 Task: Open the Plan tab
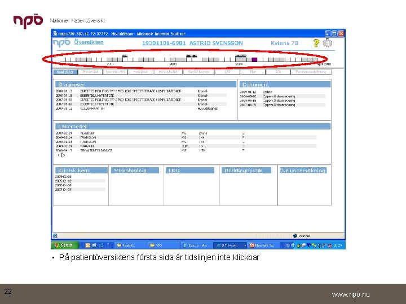(253, 72)
